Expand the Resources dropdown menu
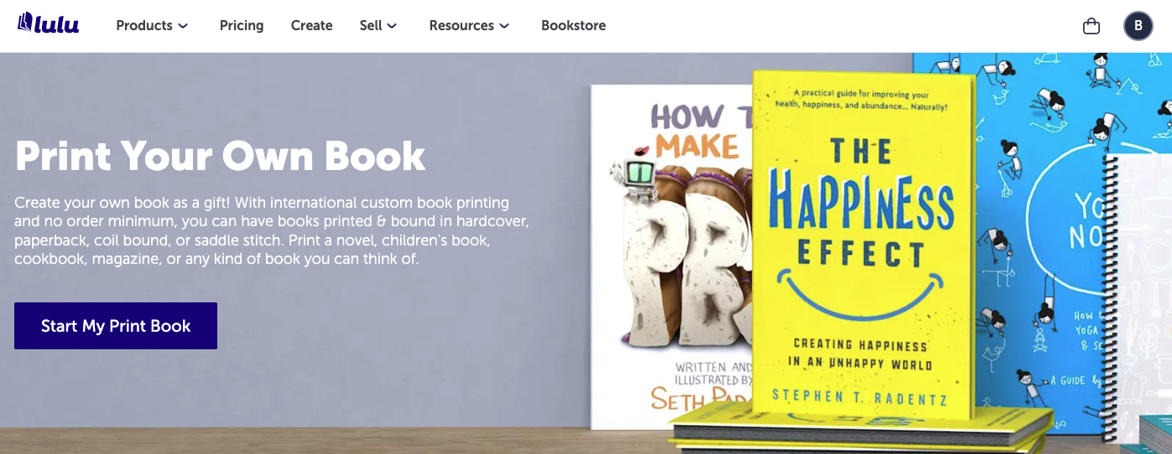 point(469,25)
